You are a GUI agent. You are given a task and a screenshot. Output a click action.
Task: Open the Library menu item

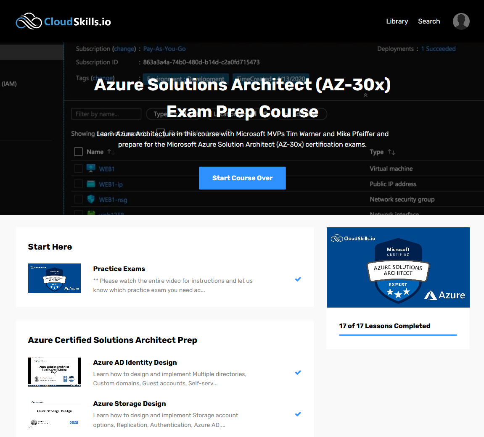pos(397,21)
